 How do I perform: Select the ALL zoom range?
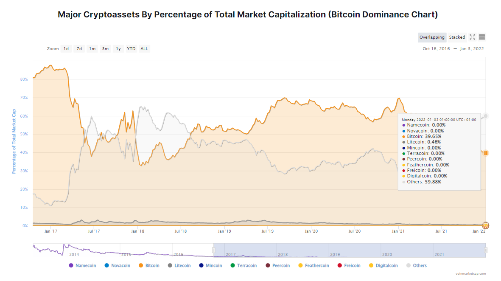[144, 49]
